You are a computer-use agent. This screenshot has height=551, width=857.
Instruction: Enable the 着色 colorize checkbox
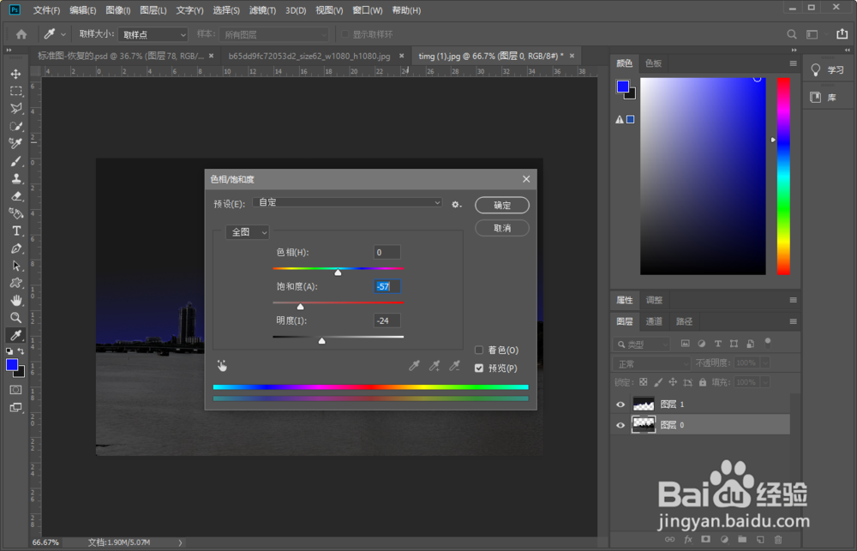click(479, 350)
